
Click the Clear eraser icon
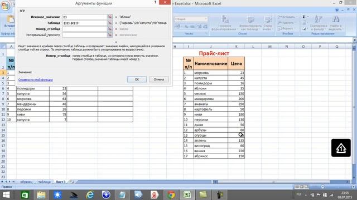pyautogui.click(x=305, y=29)
